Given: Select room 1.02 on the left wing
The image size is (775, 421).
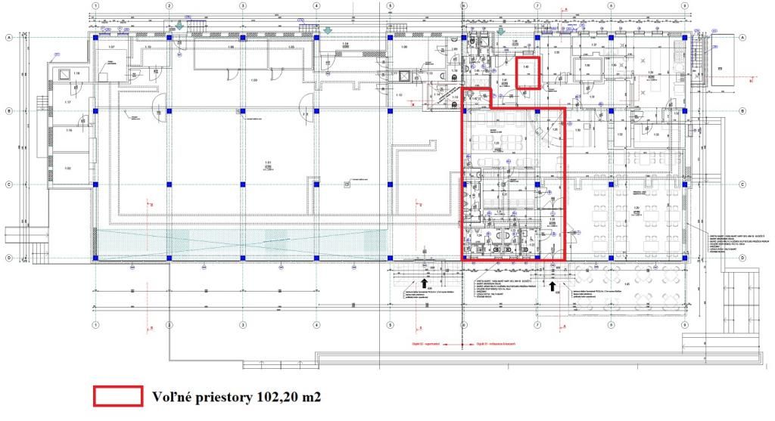Looking at the screenshot, I should pyautogui.click(x=67, y=168).
